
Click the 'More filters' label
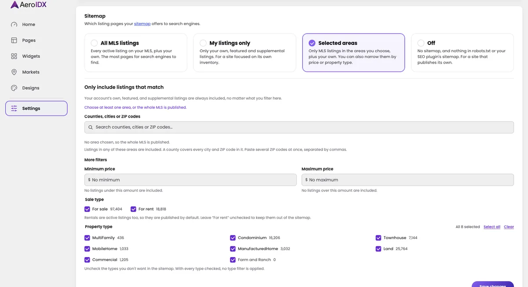click(95, 160)
